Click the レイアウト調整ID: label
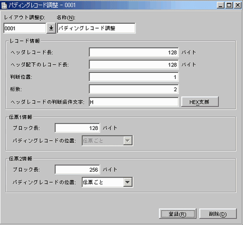The width and height of the screenshot is (243, 225). [25, 17]
